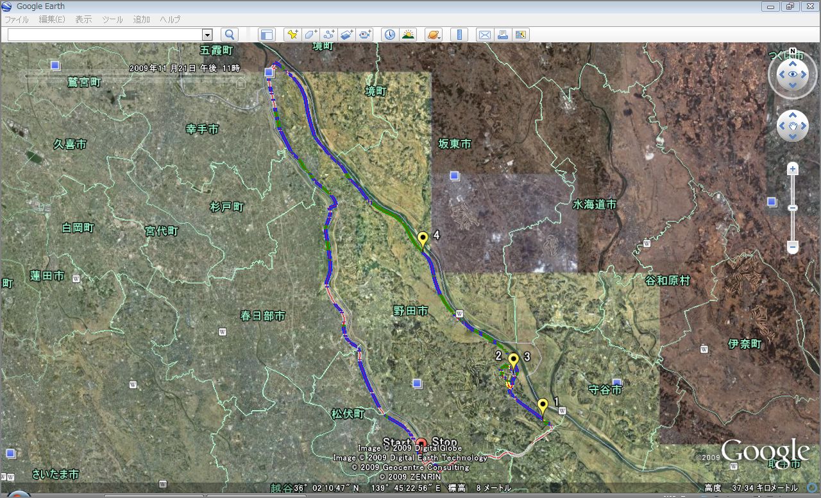Click blue square icon above 守谷市
821x498 pixels.
coord(618,382)
